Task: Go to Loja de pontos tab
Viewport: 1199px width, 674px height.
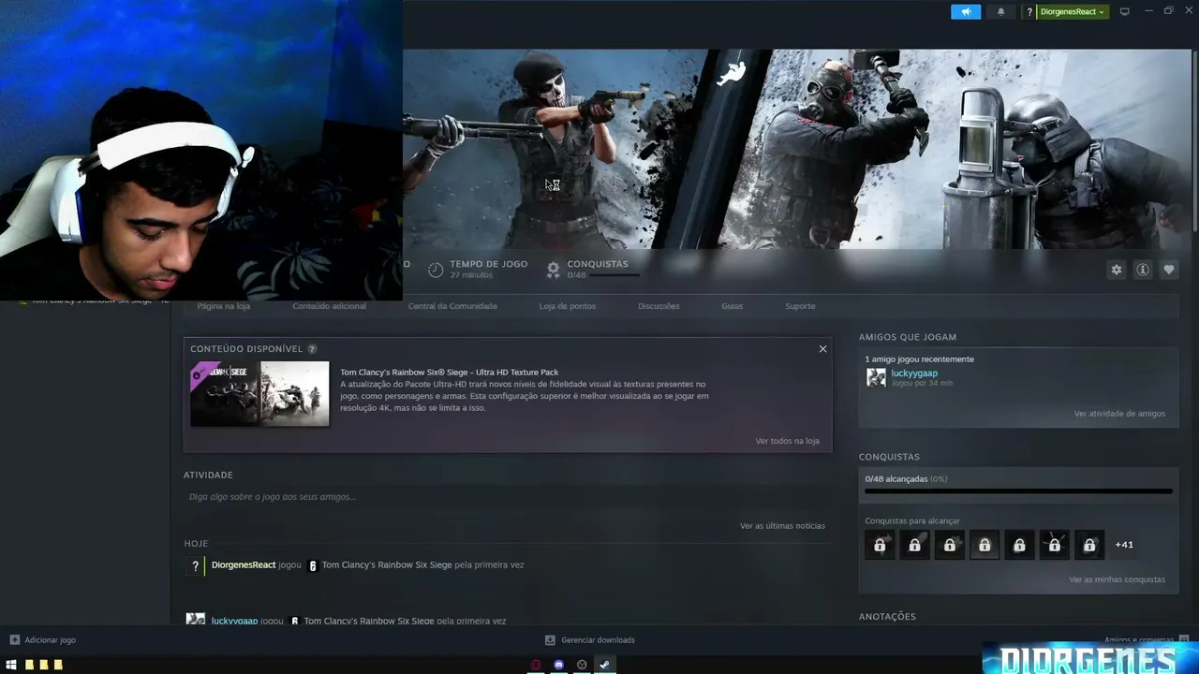Action: tap(568, 306)
